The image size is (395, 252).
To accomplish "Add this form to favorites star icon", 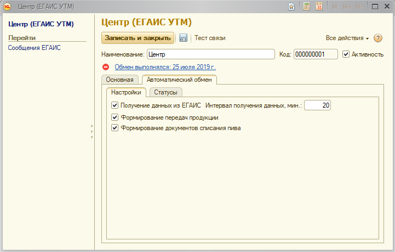I will coord(291,7).
